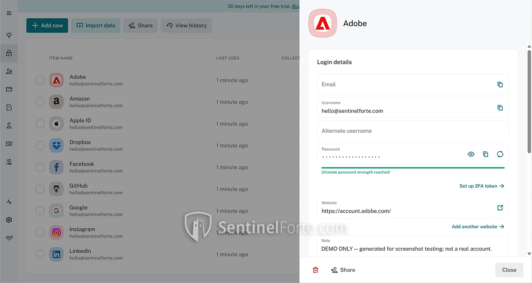Click the Alternate username field
Screen dimensions: 532x283
(x=413, y=131)
